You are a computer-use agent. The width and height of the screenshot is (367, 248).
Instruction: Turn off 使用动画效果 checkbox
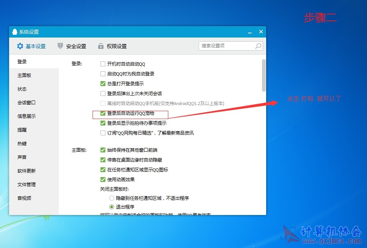[x=103, y=180]
